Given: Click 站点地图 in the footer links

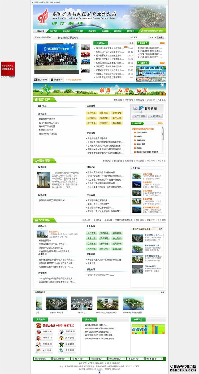Looking at the screenshot, I should (83, 363).
